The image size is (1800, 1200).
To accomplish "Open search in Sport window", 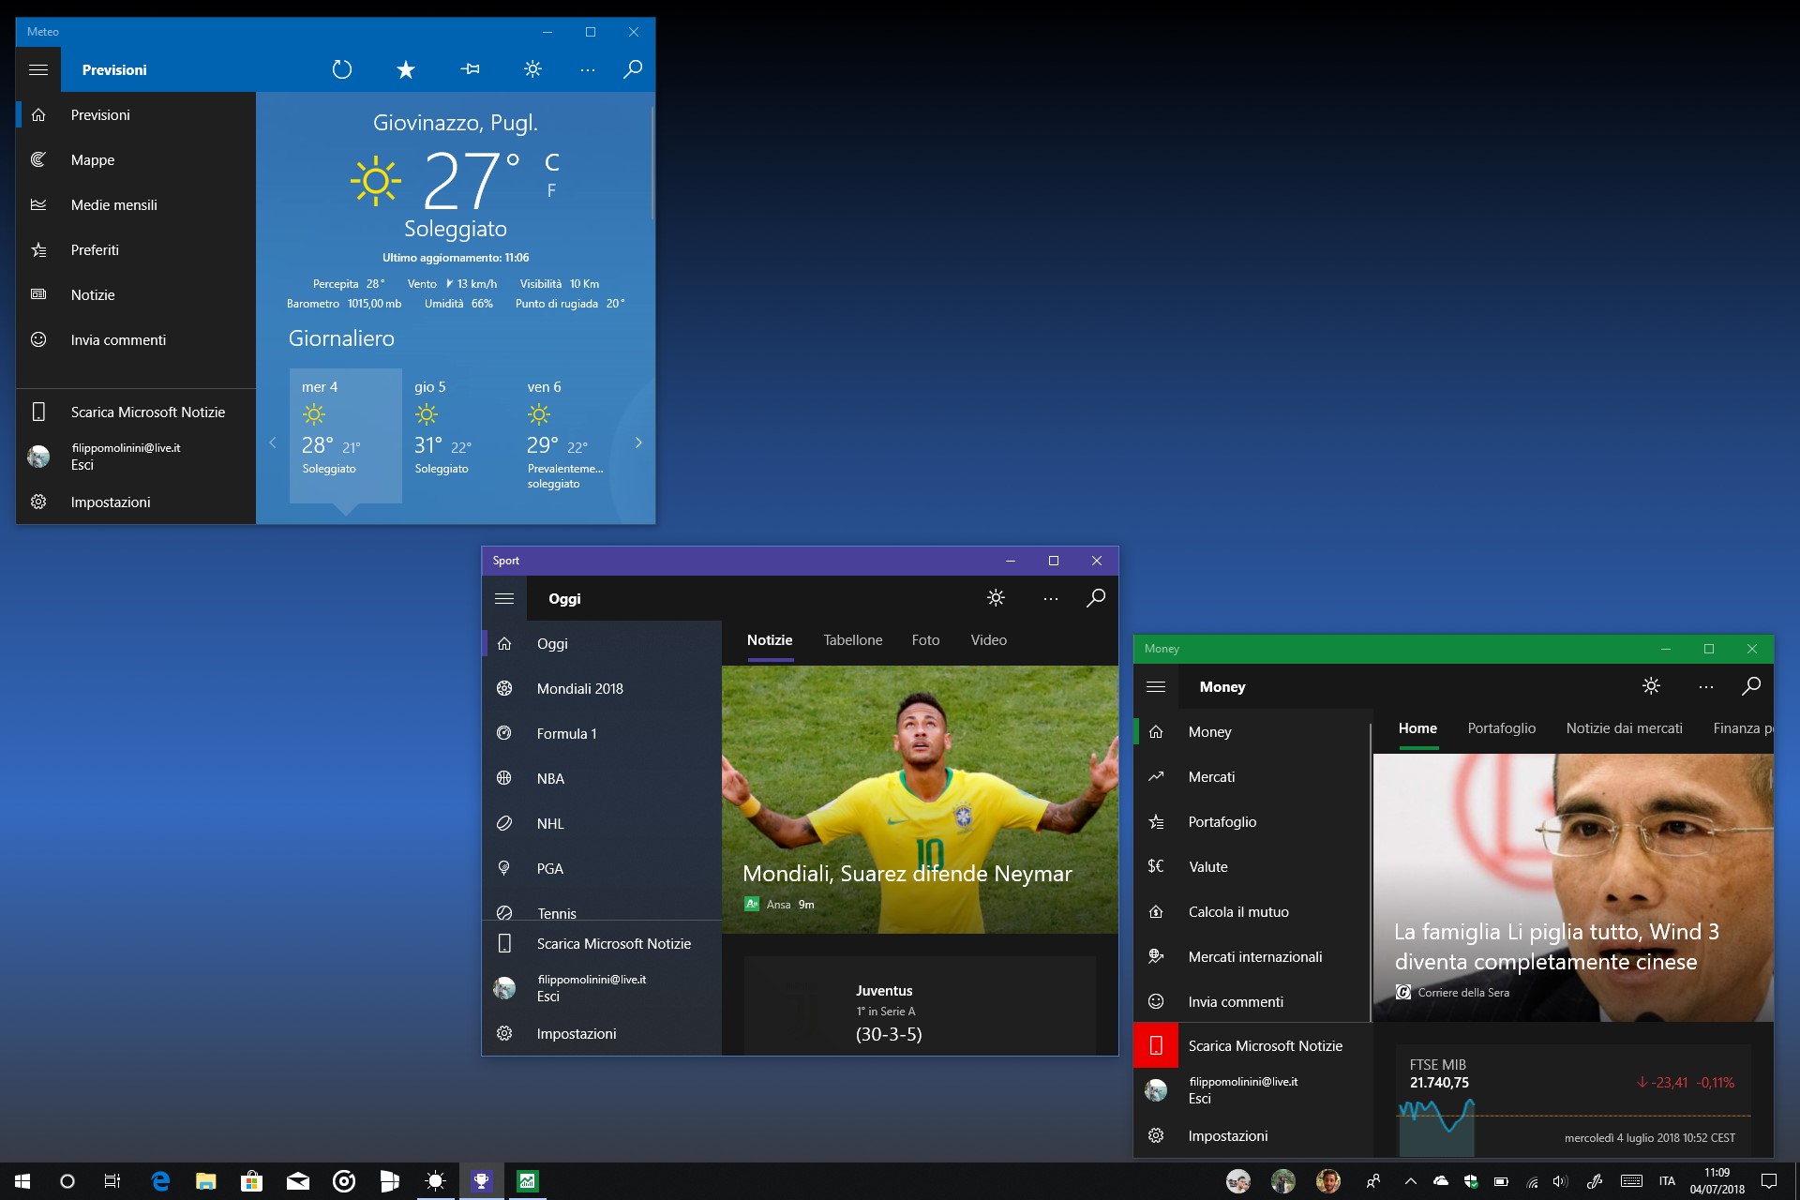I will pyautogui.click(x=1095, y=598).
